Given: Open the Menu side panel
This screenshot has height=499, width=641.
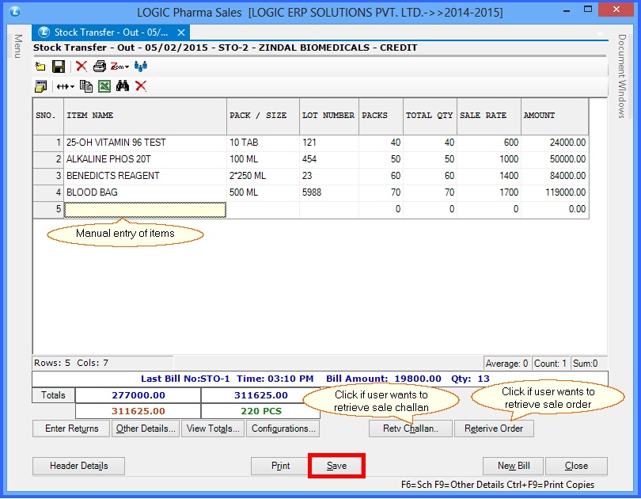Looking at the screenshot, I should click(x=18, y=46).
